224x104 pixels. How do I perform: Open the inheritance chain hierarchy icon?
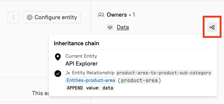coord(212,27)
